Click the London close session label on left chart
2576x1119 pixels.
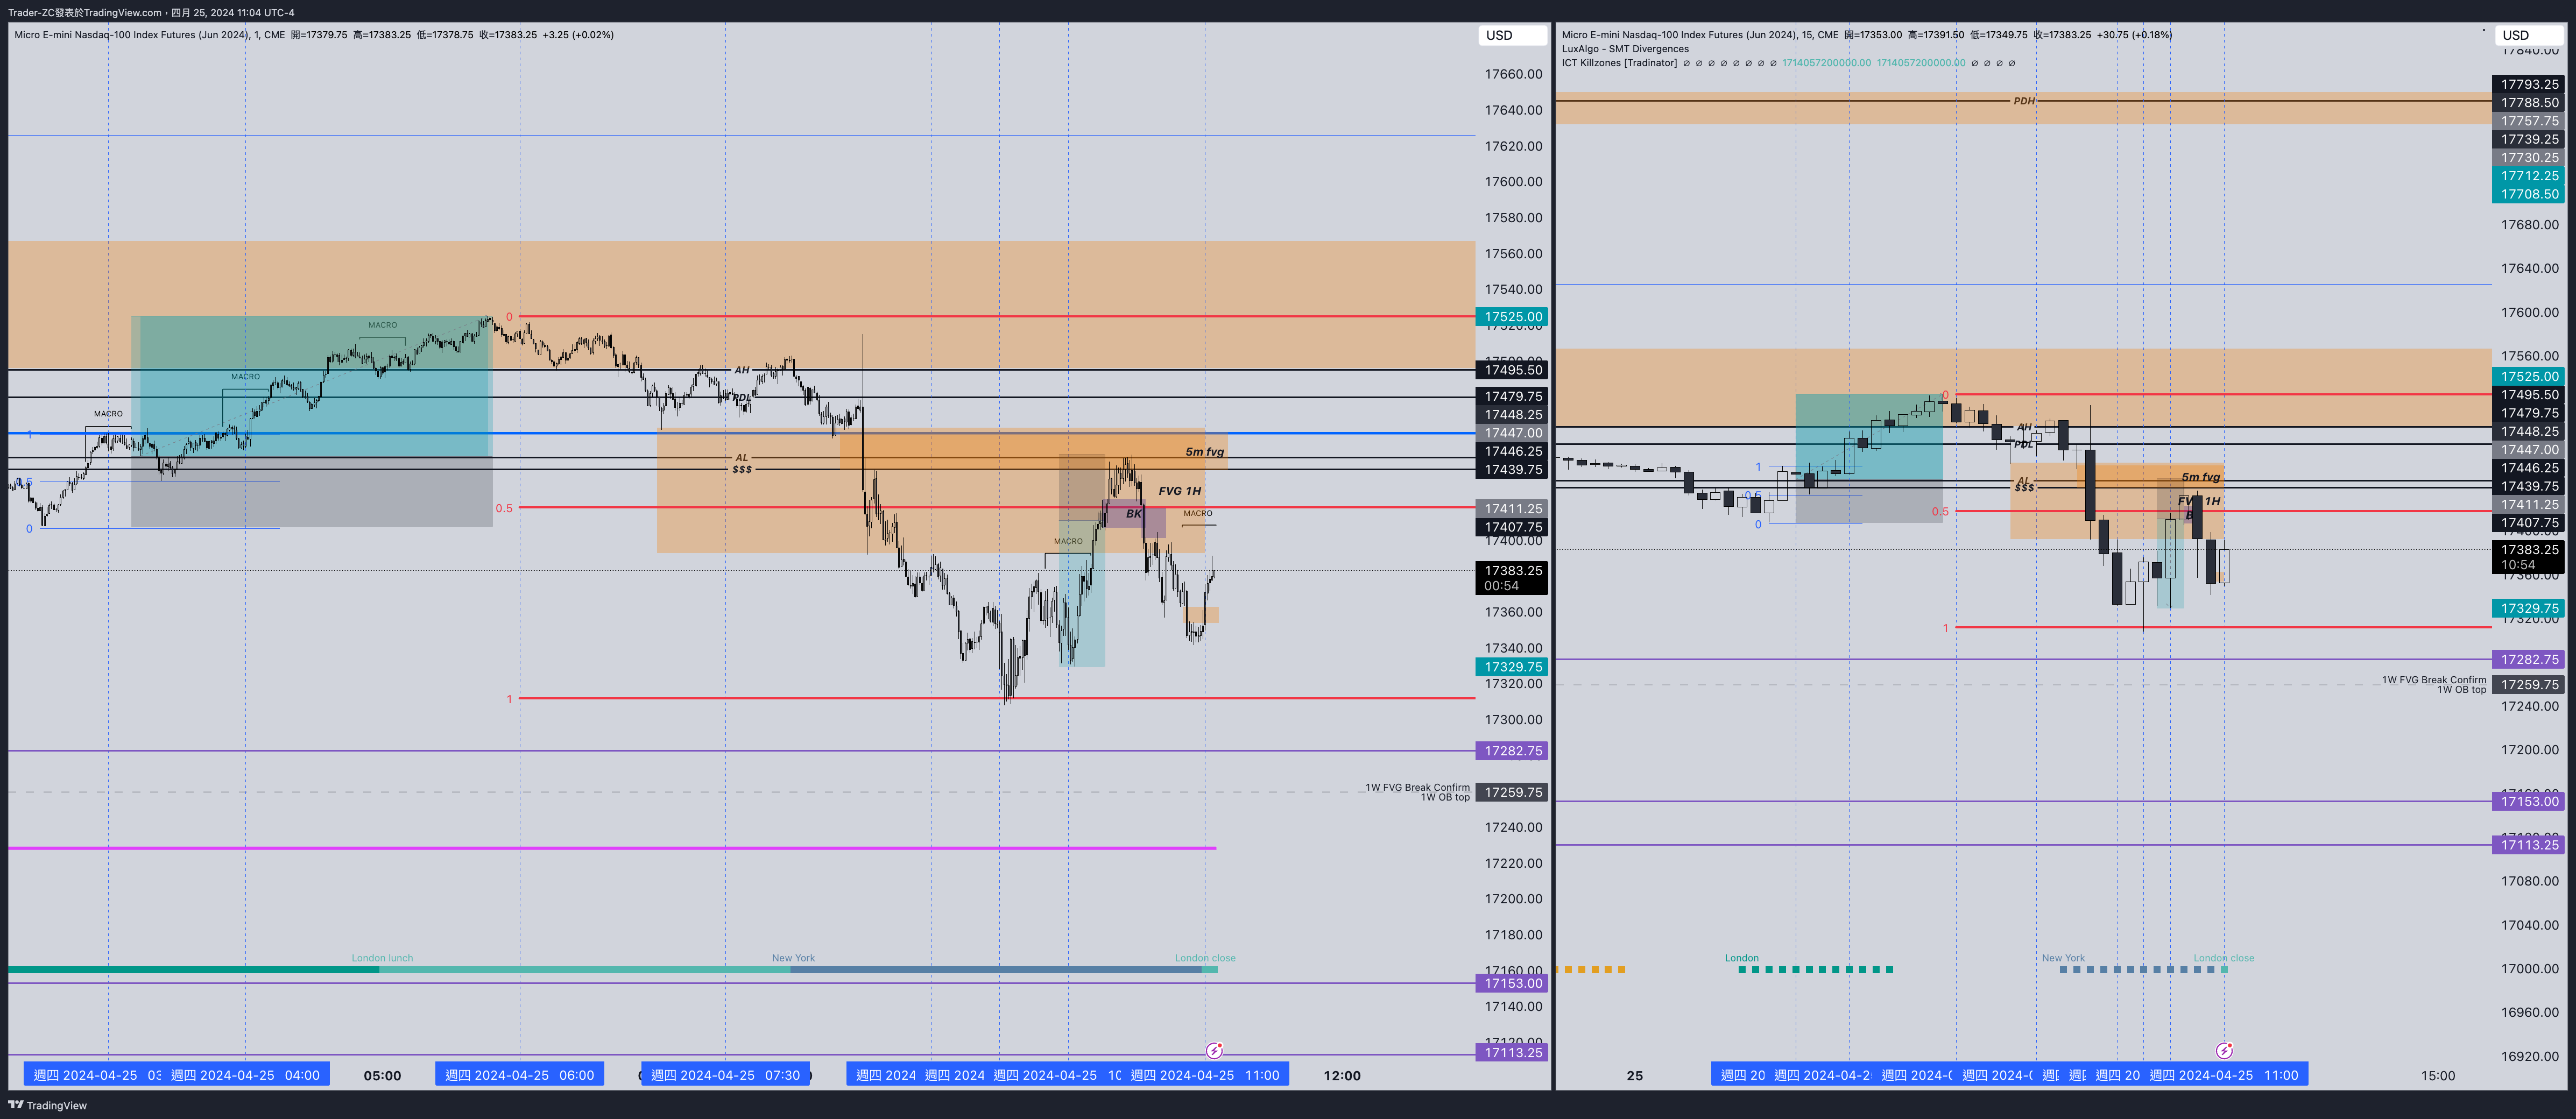1205,958
